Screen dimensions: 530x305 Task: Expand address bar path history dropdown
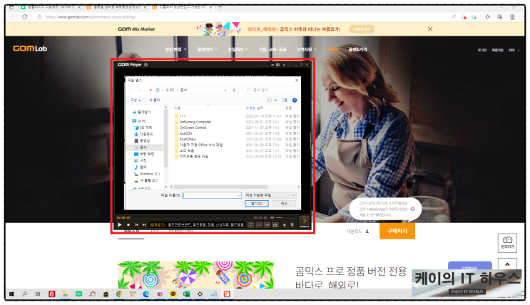[225, 91]
